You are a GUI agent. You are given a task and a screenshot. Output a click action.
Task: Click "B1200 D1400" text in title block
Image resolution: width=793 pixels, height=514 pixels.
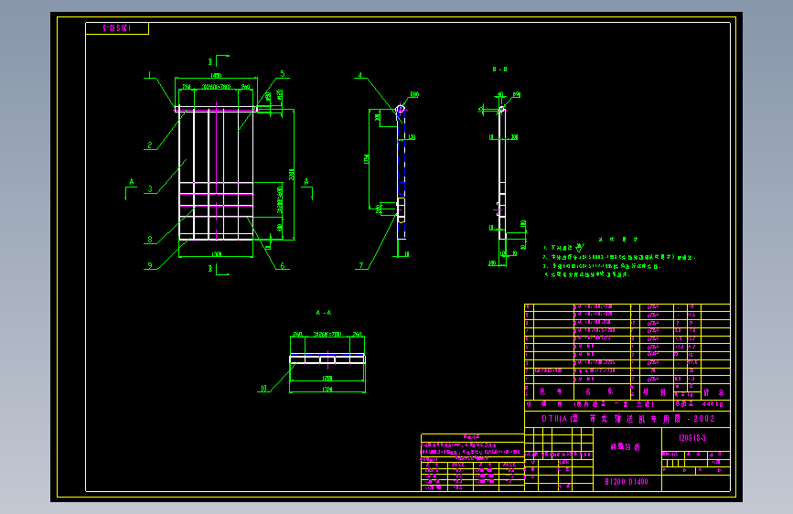tap(627, 482)
